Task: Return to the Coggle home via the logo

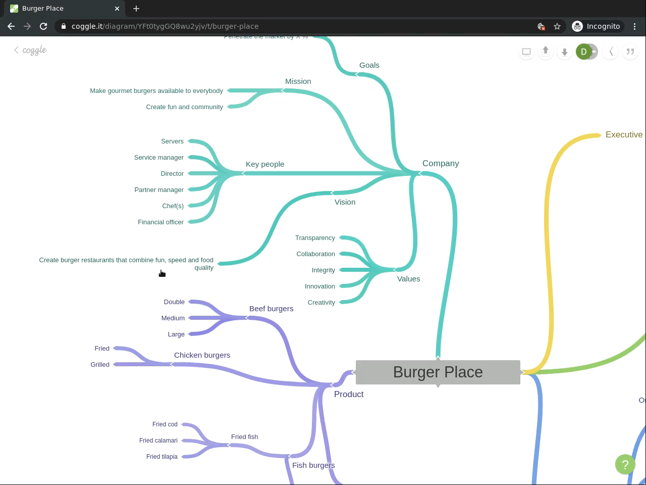Action: [x=31, y=50]
